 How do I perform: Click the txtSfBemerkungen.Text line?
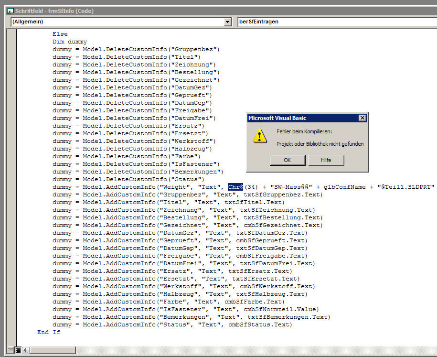pyautogui.click(x=192, y=317)
